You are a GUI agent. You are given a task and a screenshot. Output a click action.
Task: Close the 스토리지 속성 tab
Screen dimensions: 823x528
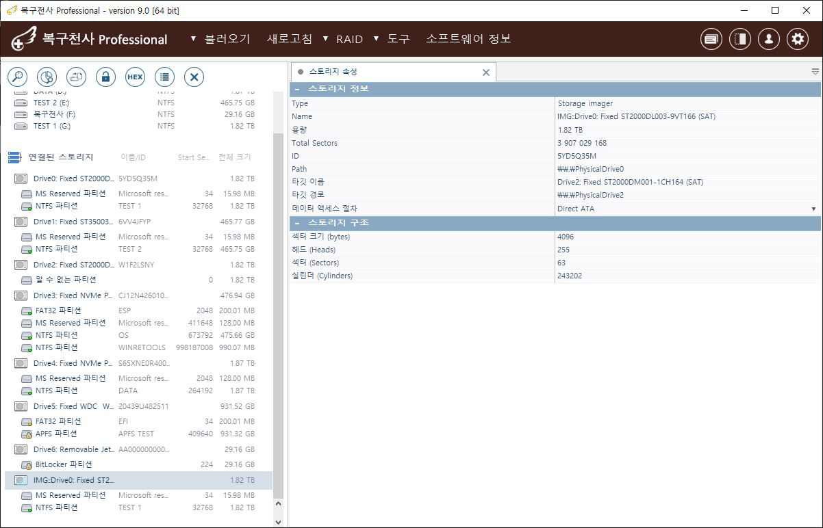point(486,72)
